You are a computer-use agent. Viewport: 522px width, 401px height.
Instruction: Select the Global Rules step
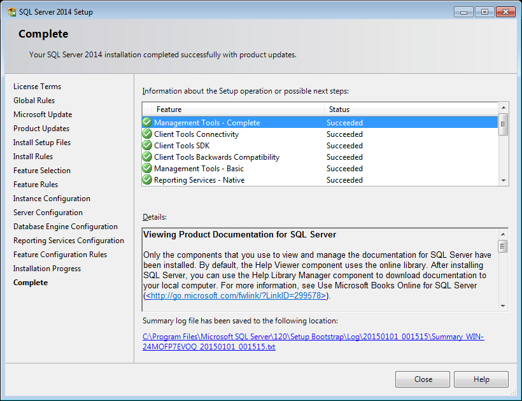tap(34, 101)
